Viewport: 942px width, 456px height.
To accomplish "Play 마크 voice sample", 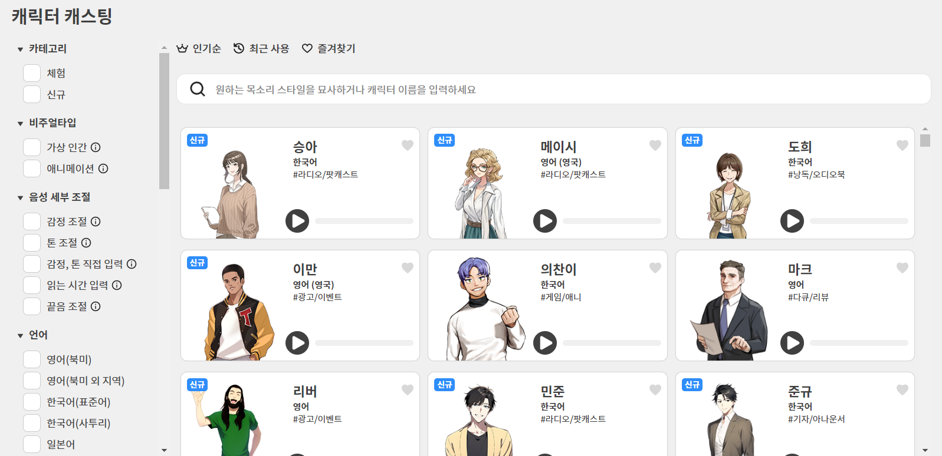I will [x=792, y=343].
